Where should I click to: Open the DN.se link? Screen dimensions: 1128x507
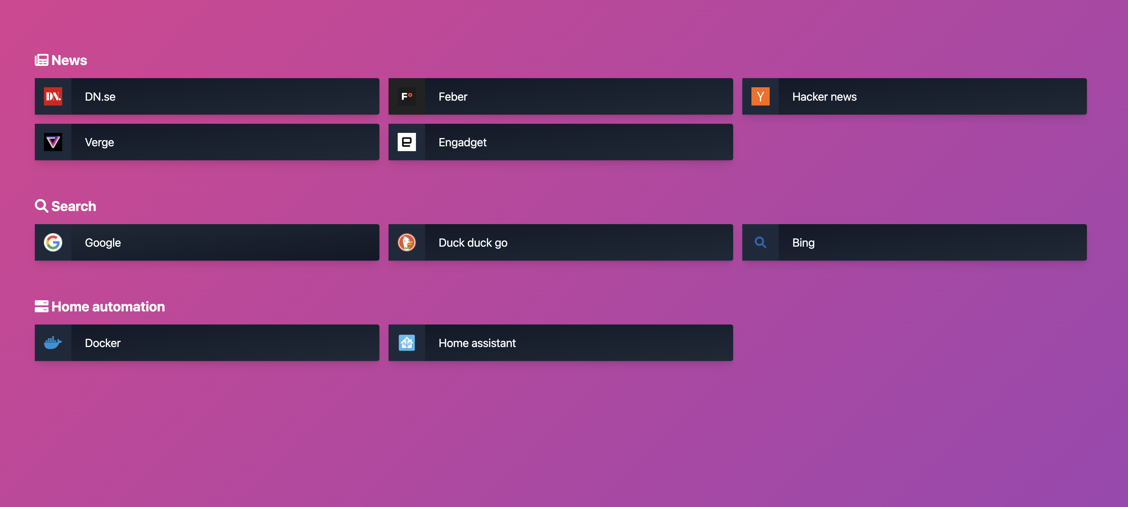(x=100, y=97)
